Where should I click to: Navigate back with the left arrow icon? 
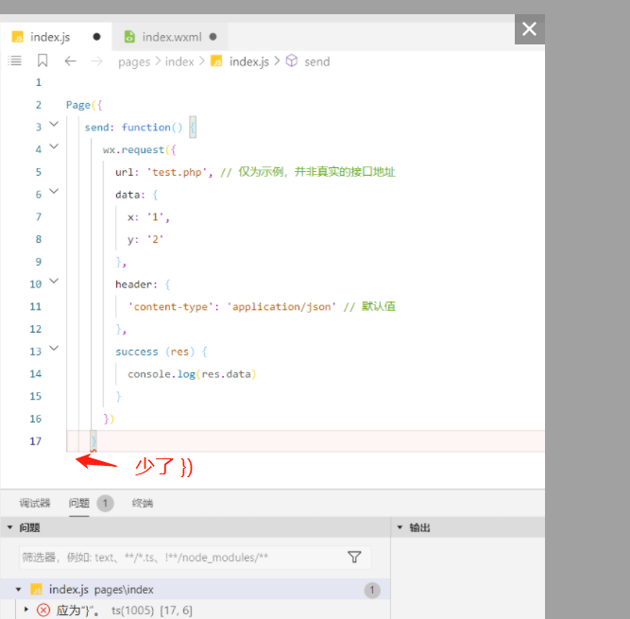[70, 61]
